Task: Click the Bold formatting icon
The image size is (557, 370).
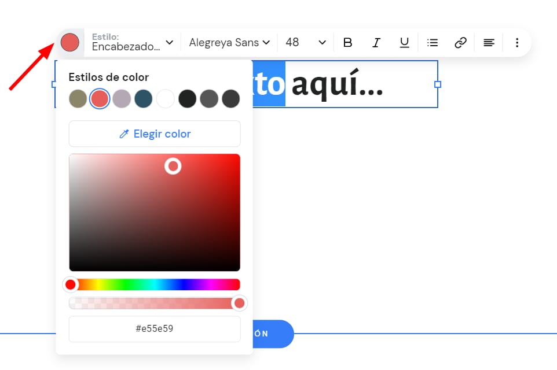Action: (x=347, y=42)
